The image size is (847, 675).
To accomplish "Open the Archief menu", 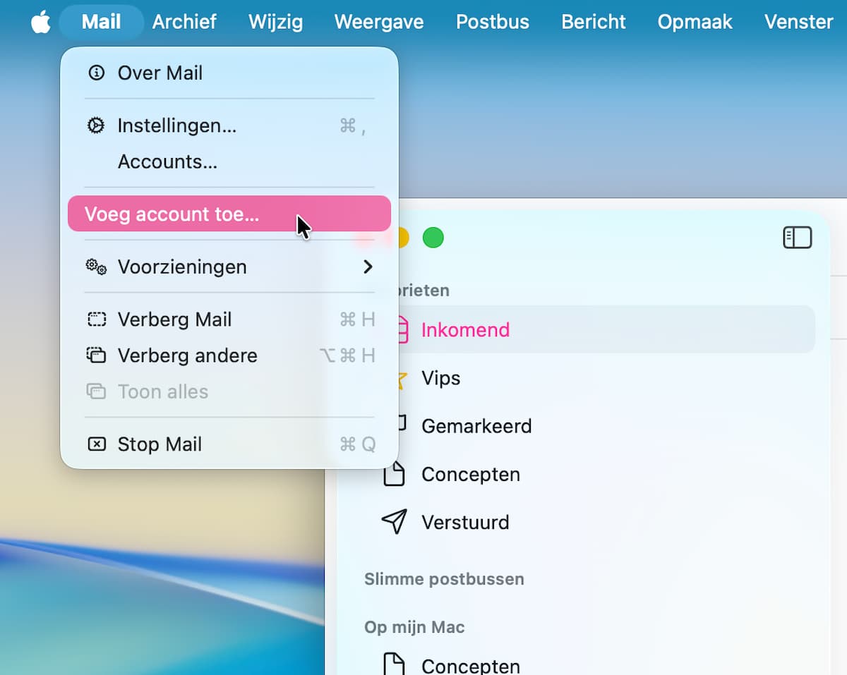I will [184, 22].
